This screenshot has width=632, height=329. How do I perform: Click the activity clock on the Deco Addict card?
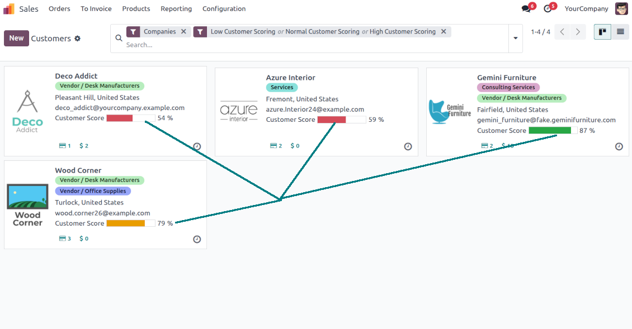tap(197, 147)
